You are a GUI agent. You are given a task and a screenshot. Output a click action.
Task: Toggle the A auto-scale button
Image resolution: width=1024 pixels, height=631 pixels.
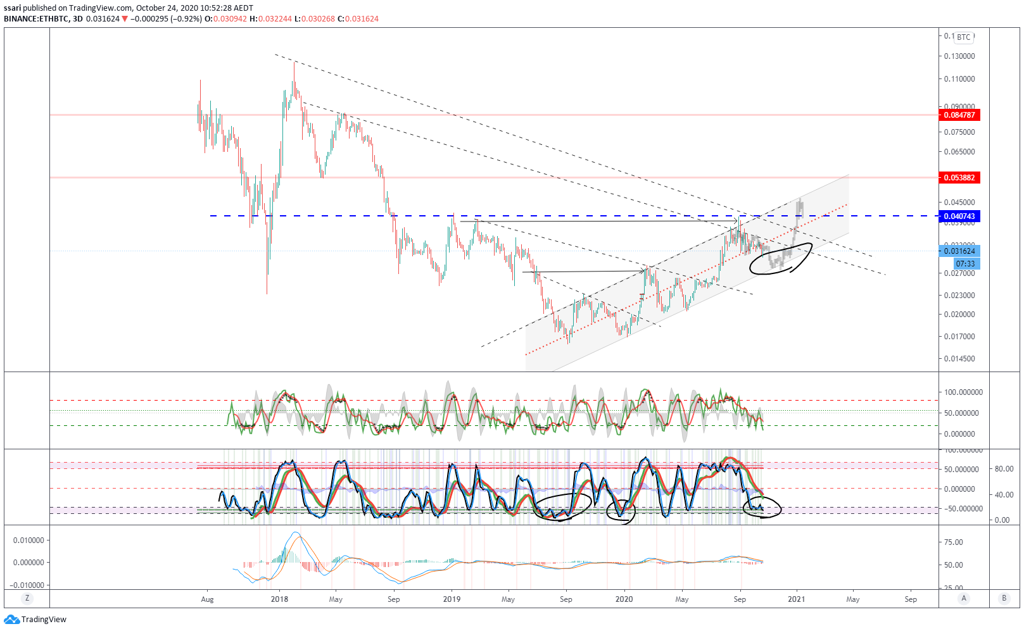(x=964, y=598)
